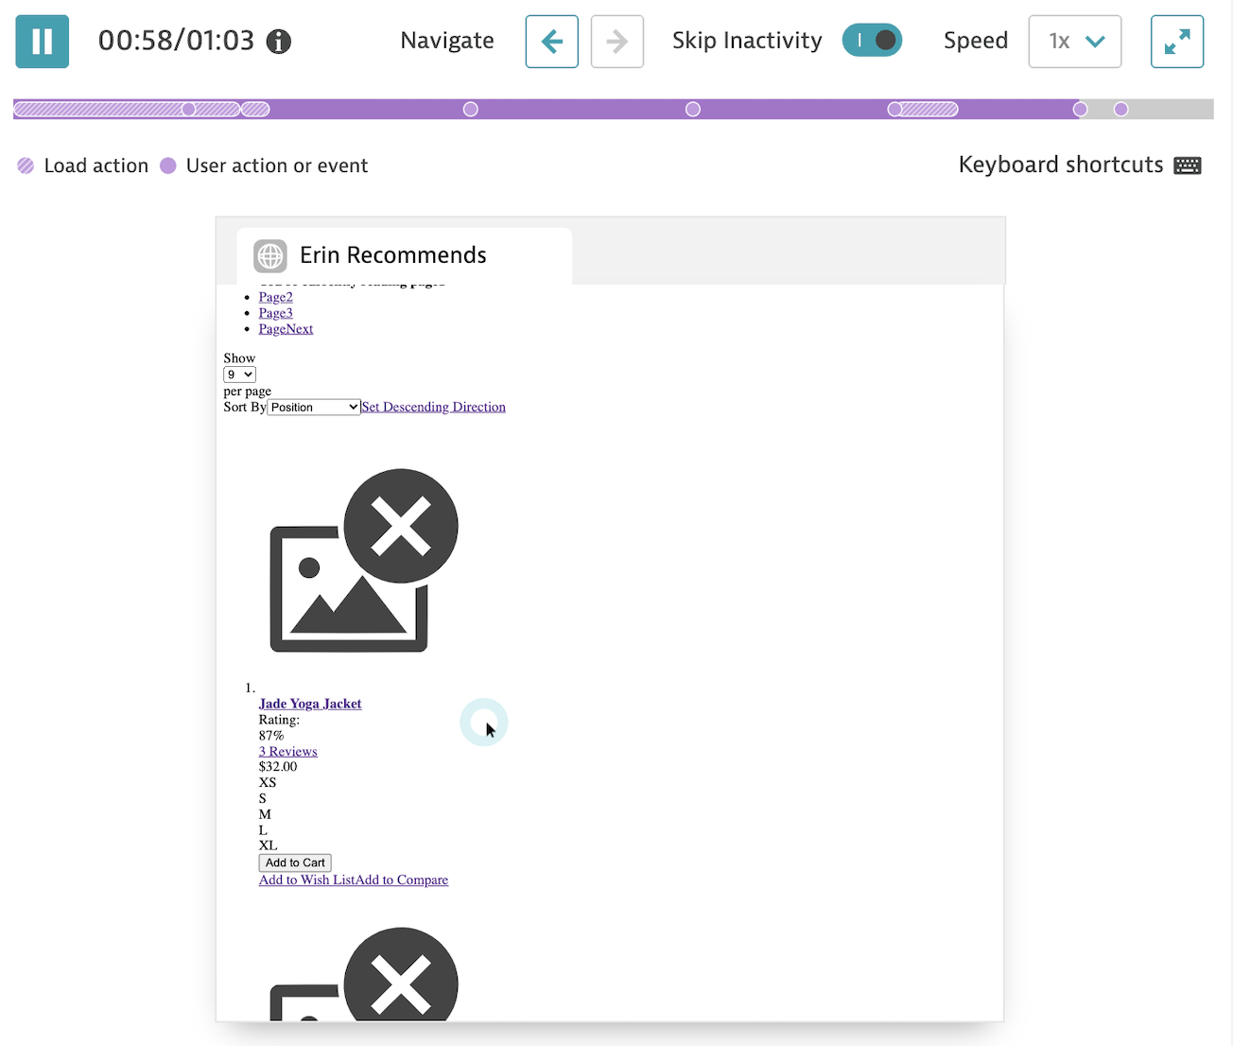The height and width of the screenshot is (1046, 1233).
Task: Navigate to next event with right arrow
Action: (617, 42)
